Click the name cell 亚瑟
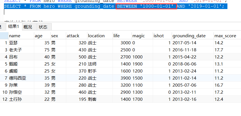This screenshot has height=116, width=241. pyautogui.click(x=21, y=43)
